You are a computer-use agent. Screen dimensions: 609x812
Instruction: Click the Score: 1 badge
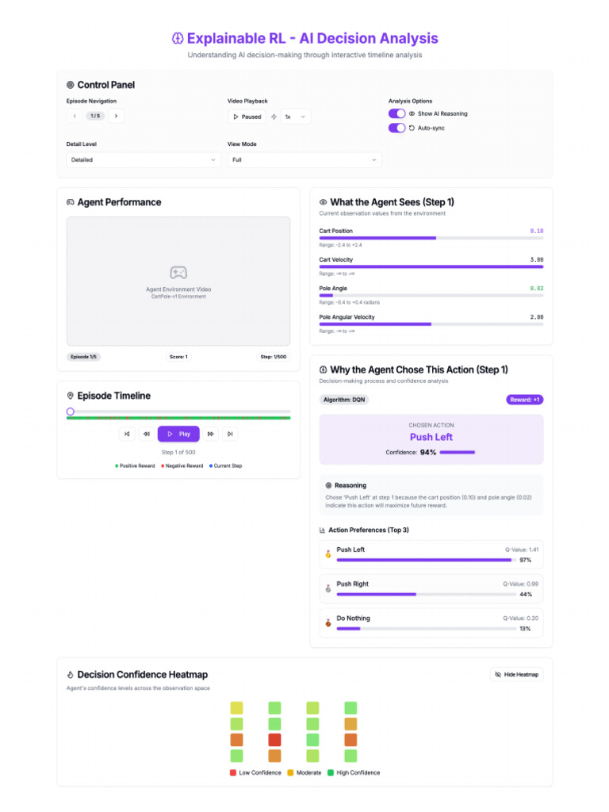pyautogui.click(x=178, y=357)
